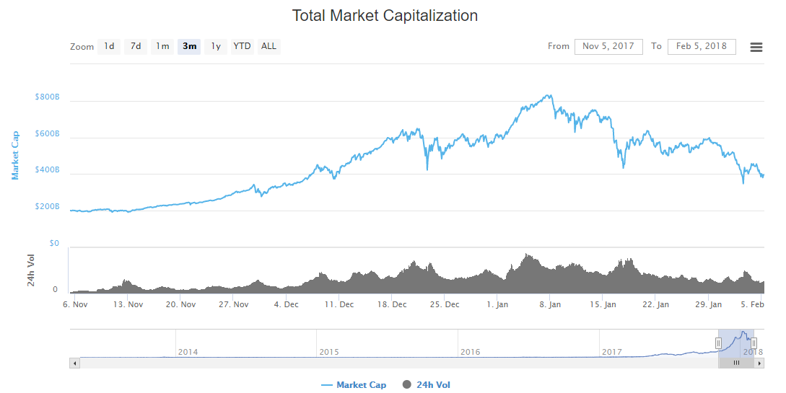This screenshot has width=786, height=393.
Task: Select the 7d zoom range
Action: click(136, 46)
